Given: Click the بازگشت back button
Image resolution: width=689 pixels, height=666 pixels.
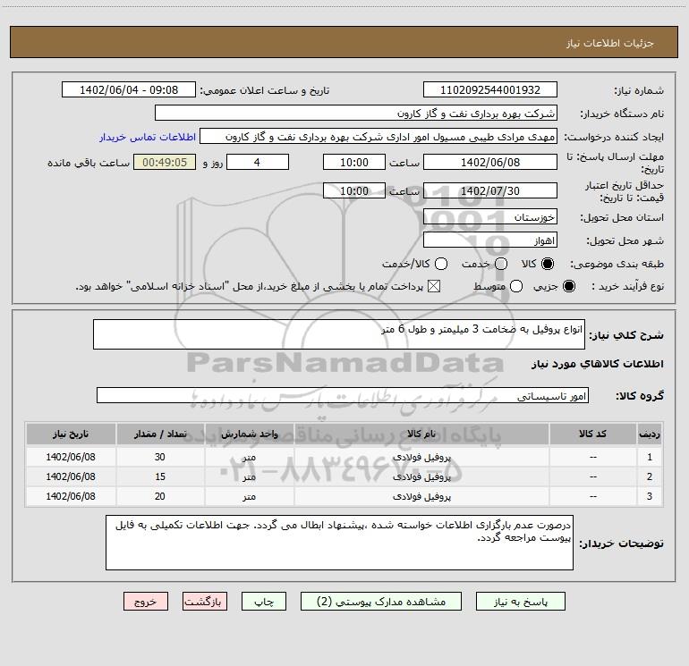Looking at the screenshot, I should coord(205,601).
